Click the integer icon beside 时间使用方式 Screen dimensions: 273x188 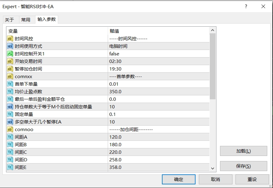point(10,46)
